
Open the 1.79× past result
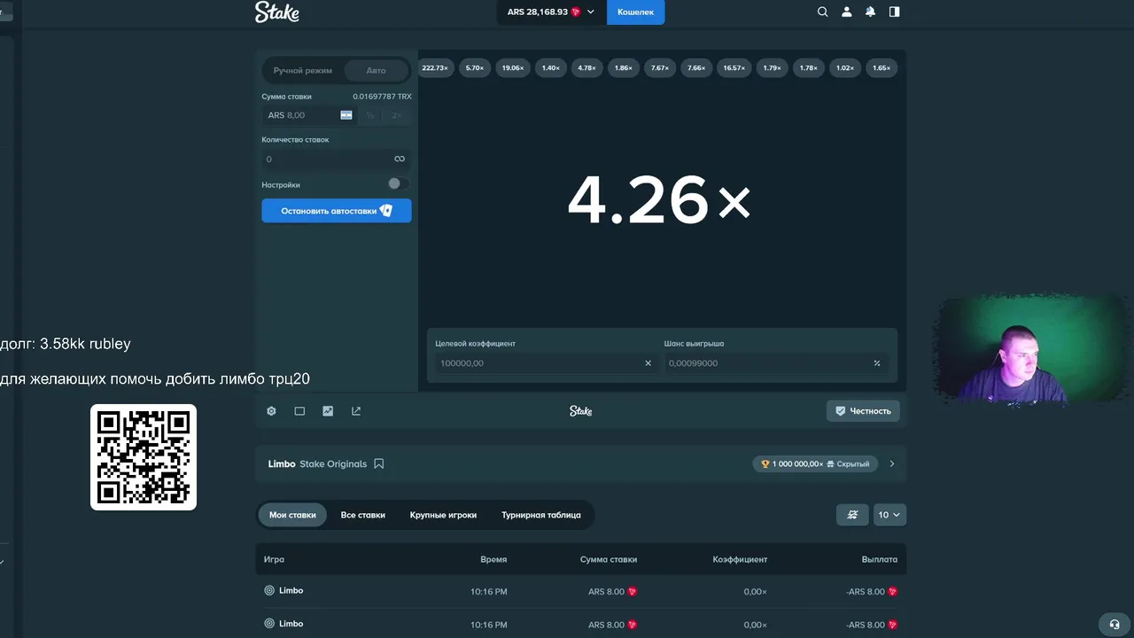772,68
